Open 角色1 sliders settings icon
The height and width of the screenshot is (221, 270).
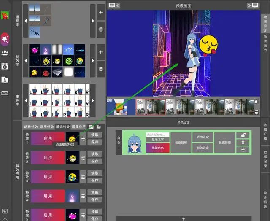243,150
